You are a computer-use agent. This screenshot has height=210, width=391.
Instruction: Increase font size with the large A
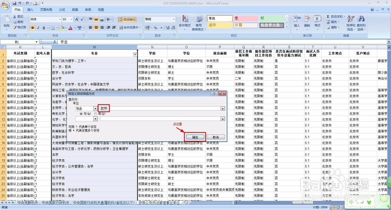[77, 19]
